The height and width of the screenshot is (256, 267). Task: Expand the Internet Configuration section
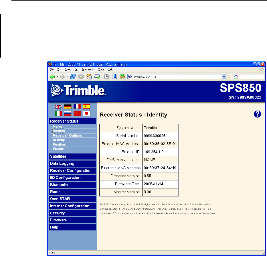[x=72, y=206]
